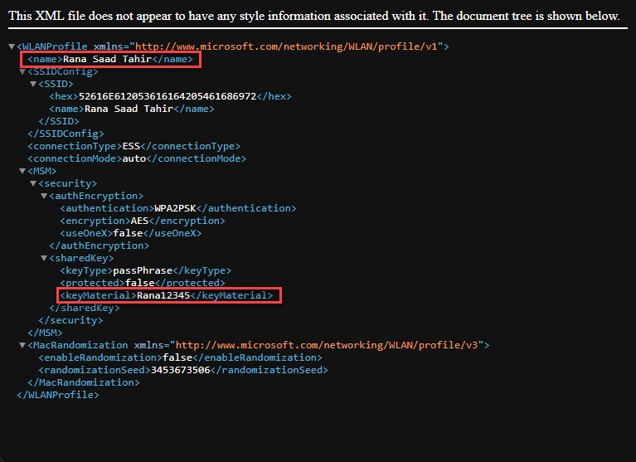Click the hex value 52616E6120536161642054616869 72
636x462 pixels.
click(x=167, y=96)
